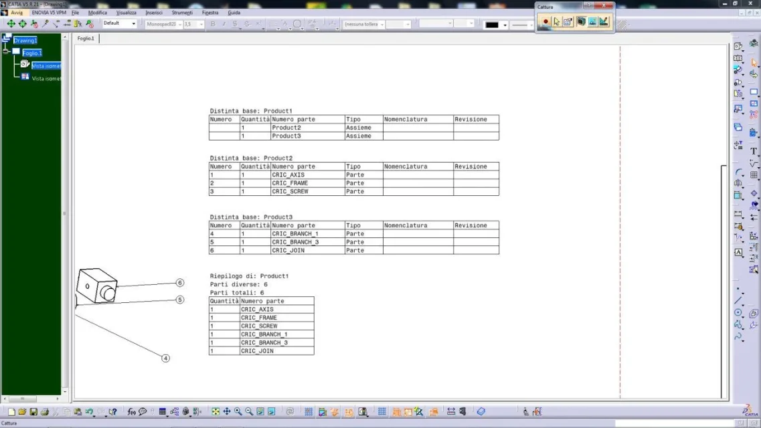The width and height of the screenshot is (761, 428).
Task: Open the Avvia menu
Action: click(x=17, y=13)
